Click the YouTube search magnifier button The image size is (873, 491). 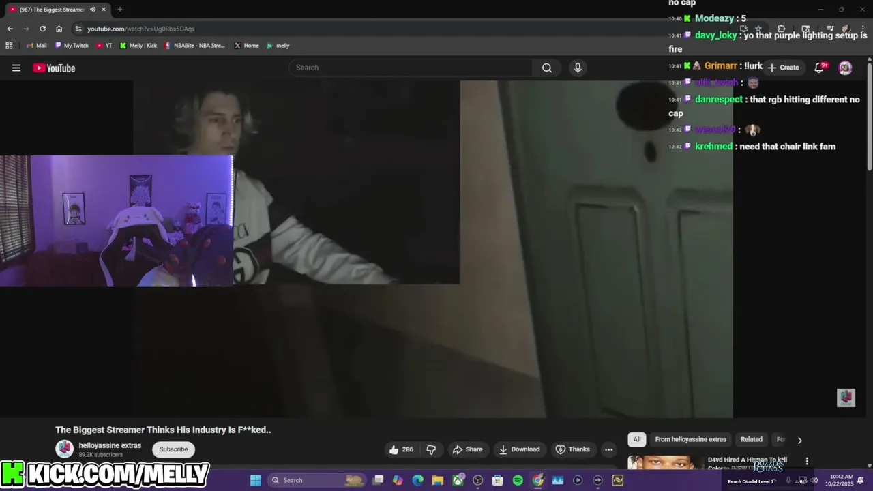point(547,68)
